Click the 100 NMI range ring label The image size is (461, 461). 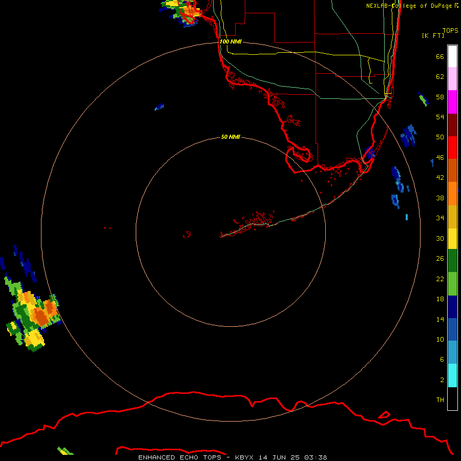pos(230,41)
